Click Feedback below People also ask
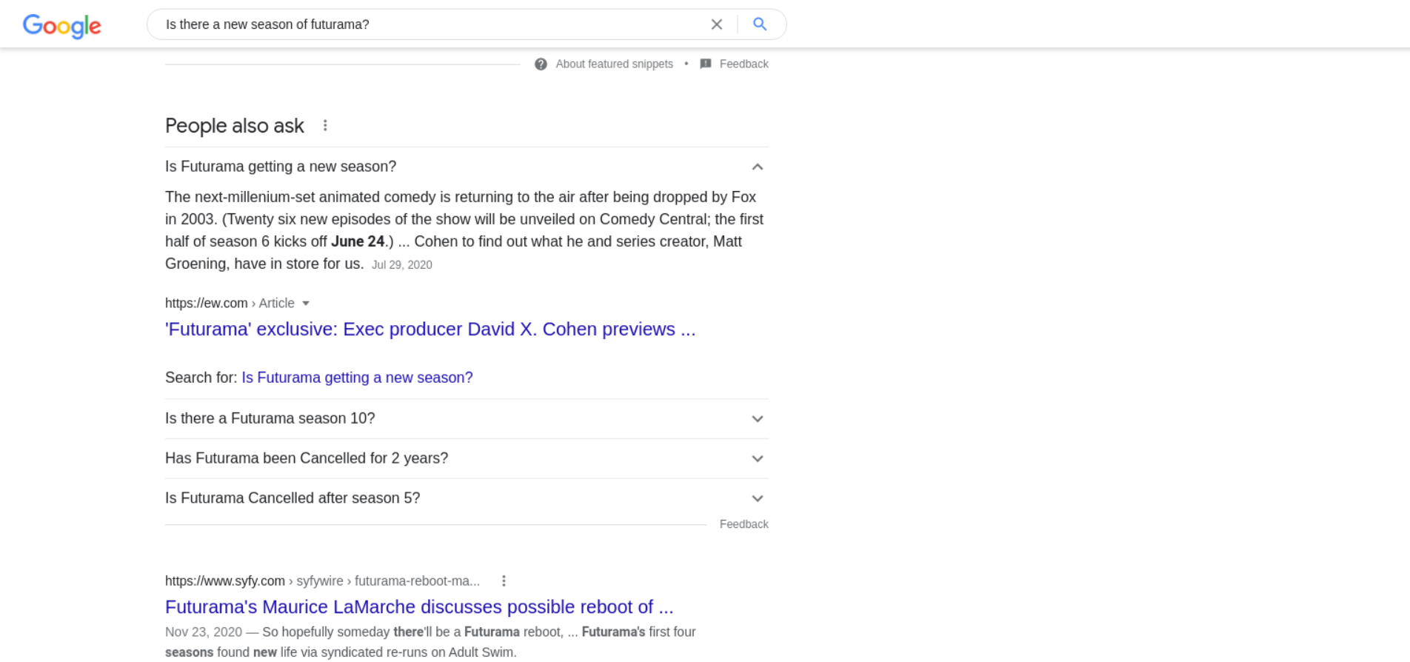 pyautogui.click(x=744, y=524)
